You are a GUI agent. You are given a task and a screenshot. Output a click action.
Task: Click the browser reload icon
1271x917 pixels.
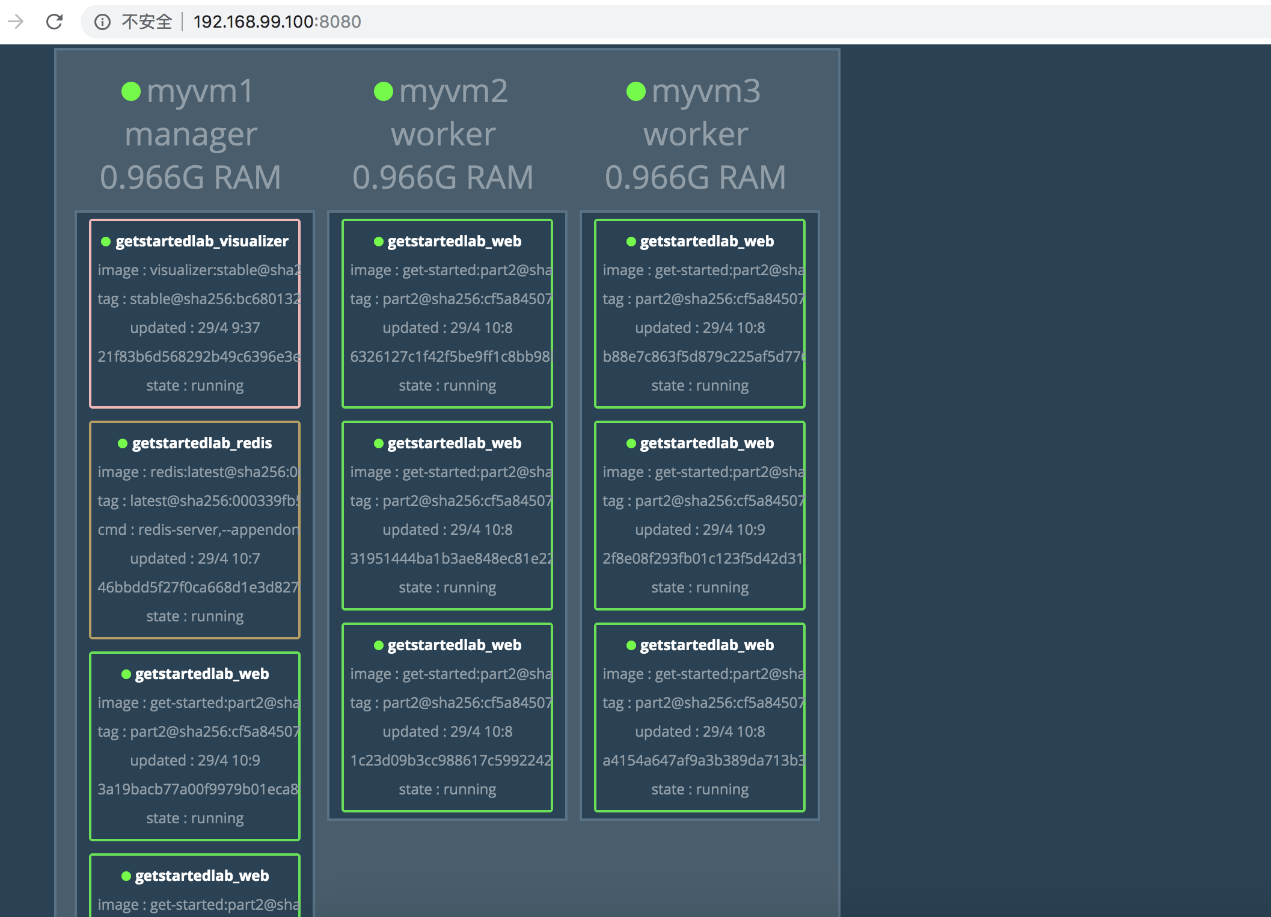[55, 22]
